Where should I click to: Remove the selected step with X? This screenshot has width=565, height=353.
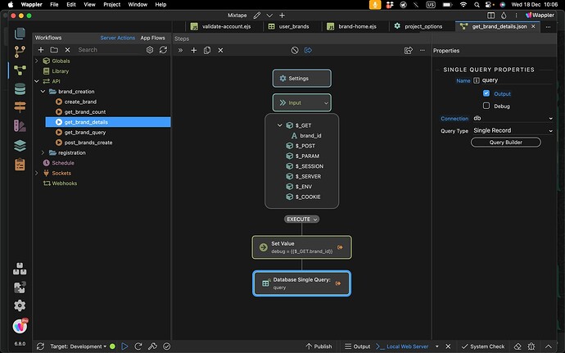220,50
